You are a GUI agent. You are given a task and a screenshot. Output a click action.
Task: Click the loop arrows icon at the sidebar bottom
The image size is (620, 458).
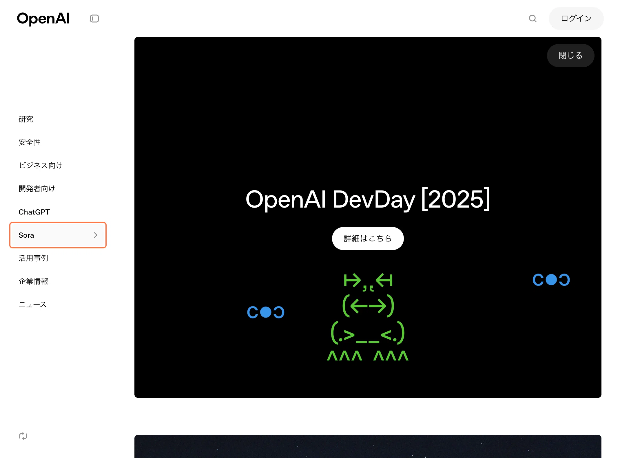(23, 436)
